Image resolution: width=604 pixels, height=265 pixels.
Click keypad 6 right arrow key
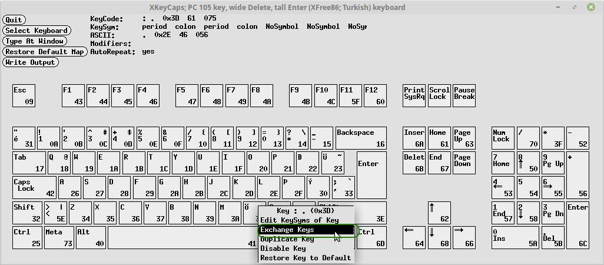pyautogui.click(x=553, y=188)
